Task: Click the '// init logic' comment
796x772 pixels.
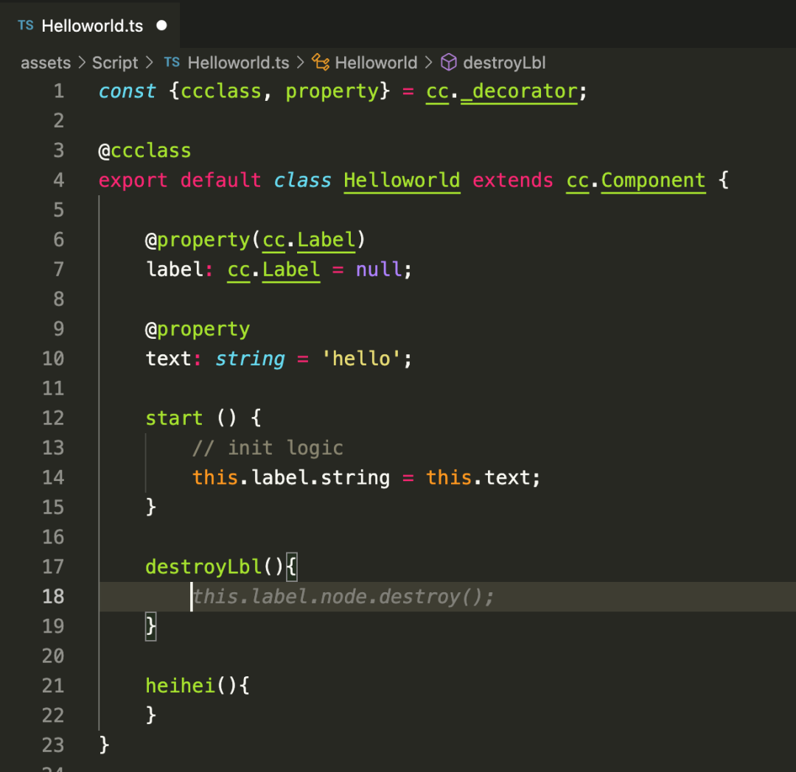Action: pyautogui.click(x=268, y=449)
